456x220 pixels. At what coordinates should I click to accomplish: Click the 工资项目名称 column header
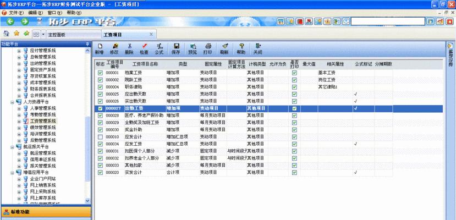[x=145, y=64]
